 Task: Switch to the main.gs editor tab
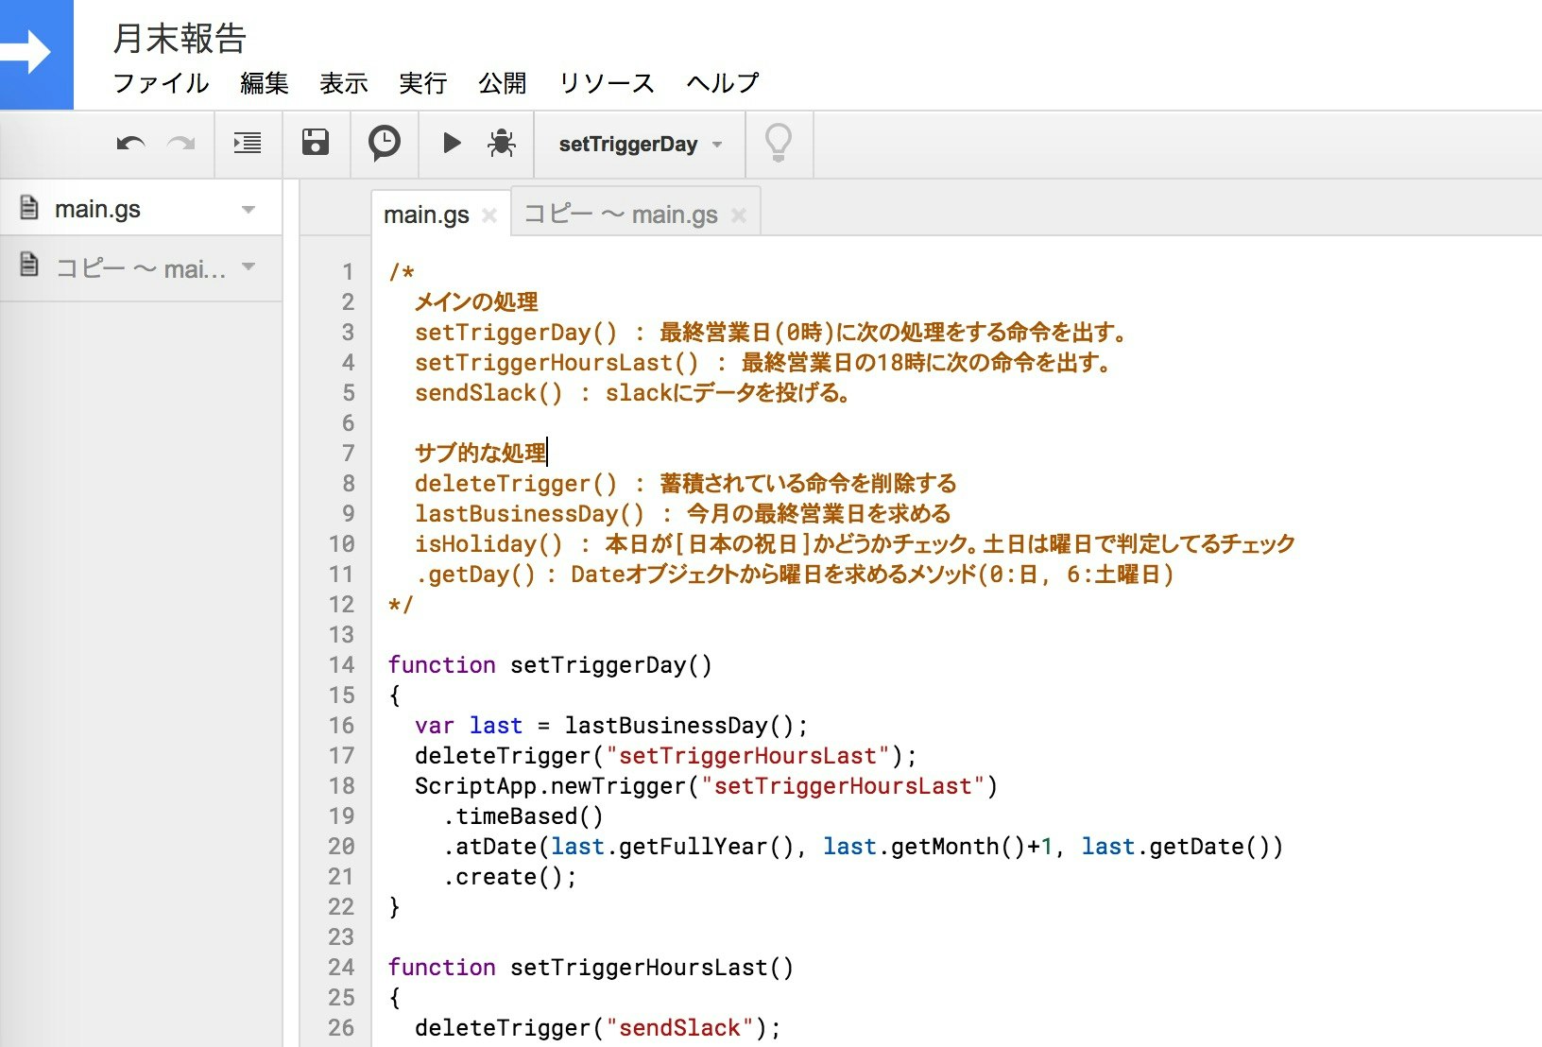point(426,215)
